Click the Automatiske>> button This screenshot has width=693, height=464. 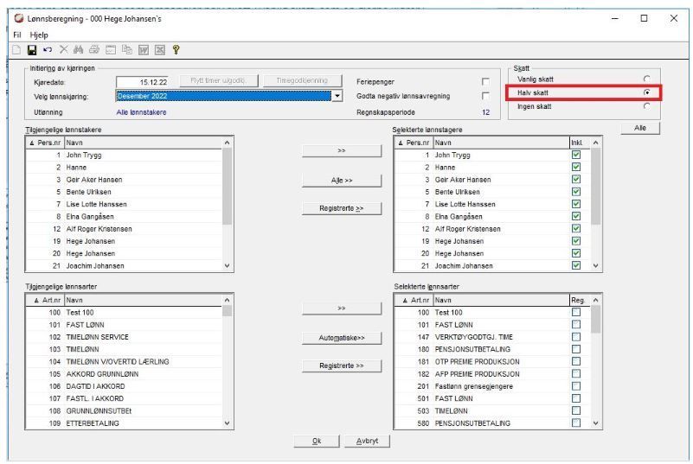click(341, 338)
